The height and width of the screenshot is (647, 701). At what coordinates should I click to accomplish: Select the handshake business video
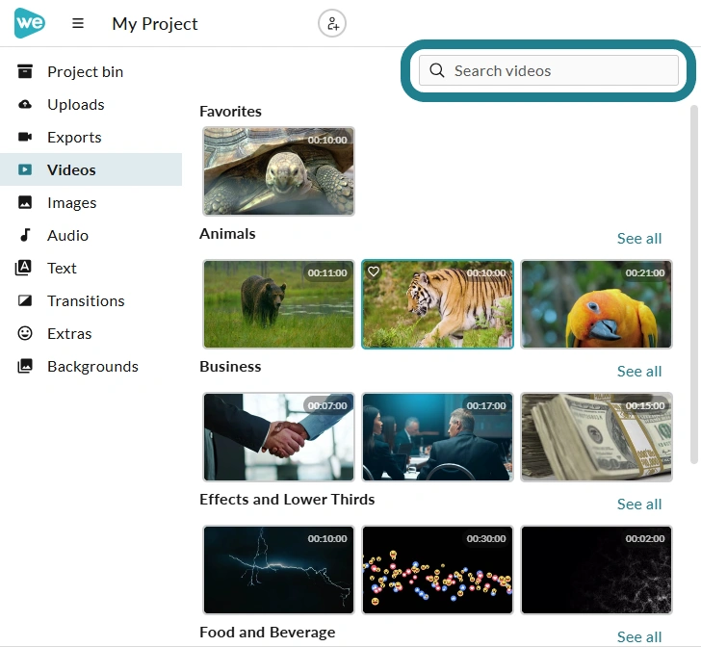(x=278, y=437)
